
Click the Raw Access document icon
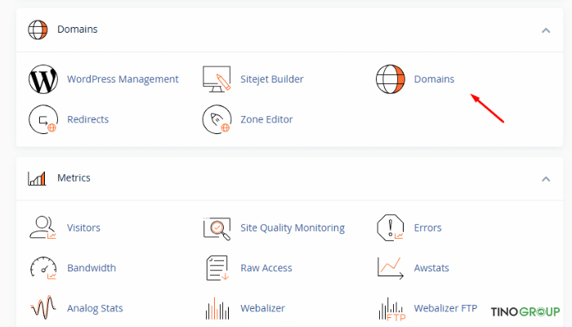(217, 268)
